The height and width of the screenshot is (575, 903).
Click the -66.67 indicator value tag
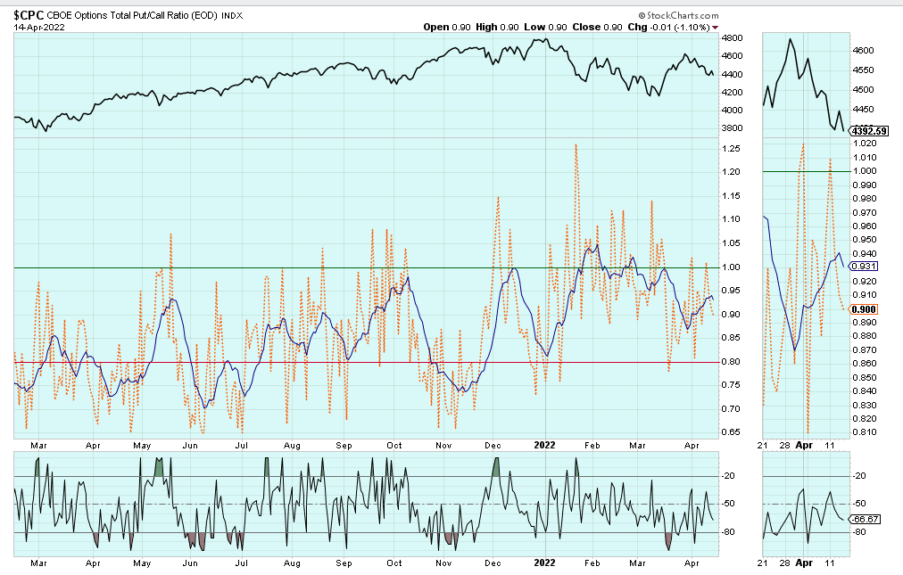[x=865, y=519]
